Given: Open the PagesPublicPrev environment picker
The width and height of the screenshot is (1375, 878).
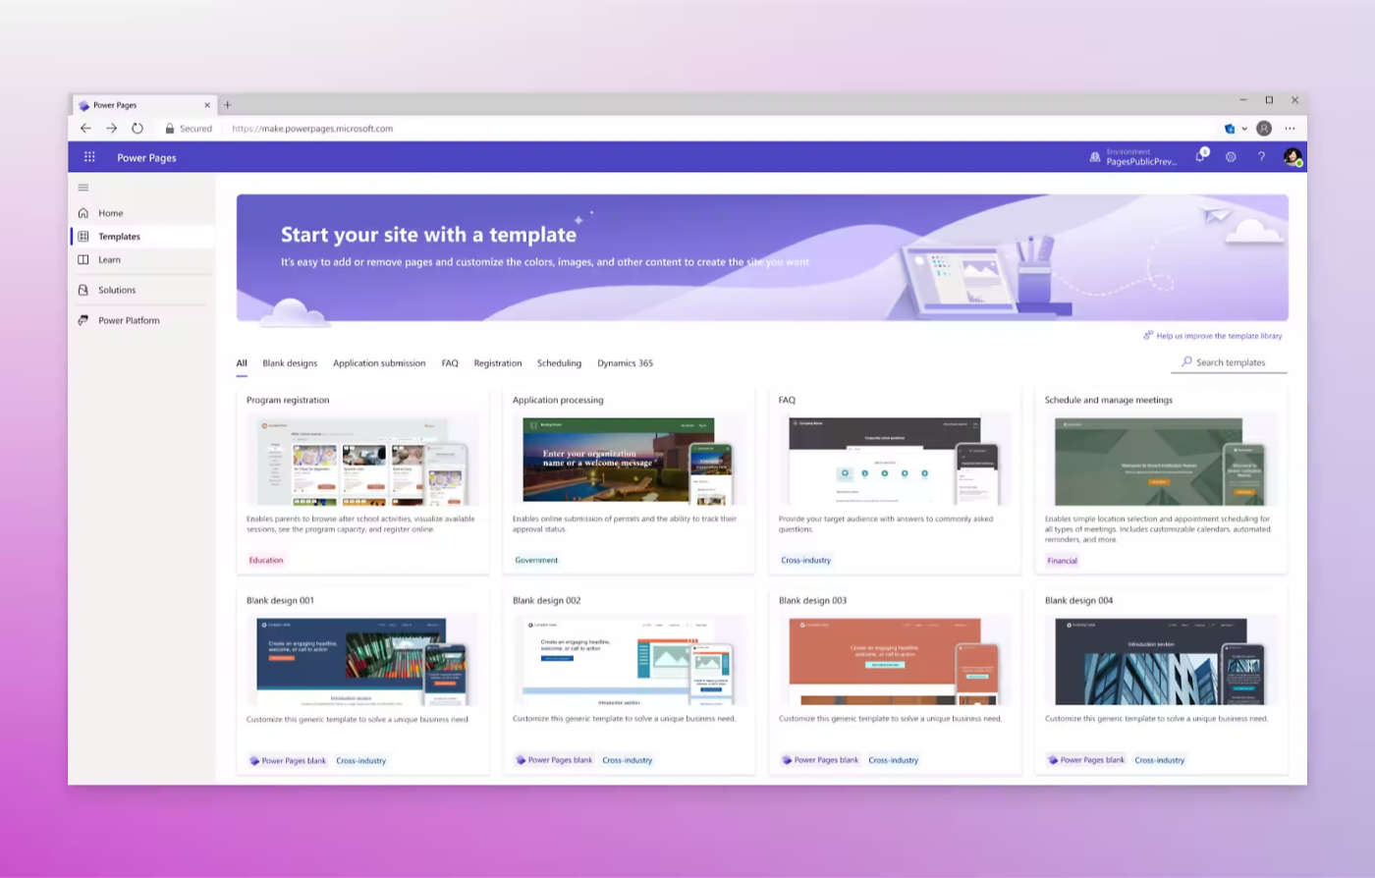Looking at the screenshot, I should pos(1140,157).
